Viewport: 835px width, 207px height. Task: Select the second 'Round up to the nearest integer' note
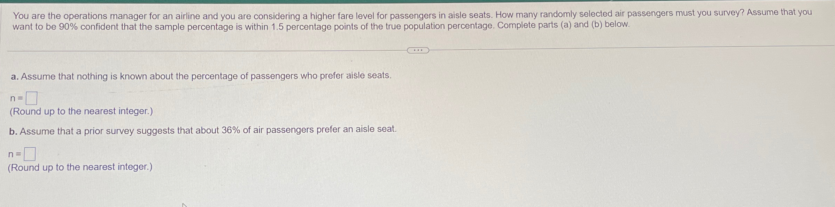pos(80,168)
